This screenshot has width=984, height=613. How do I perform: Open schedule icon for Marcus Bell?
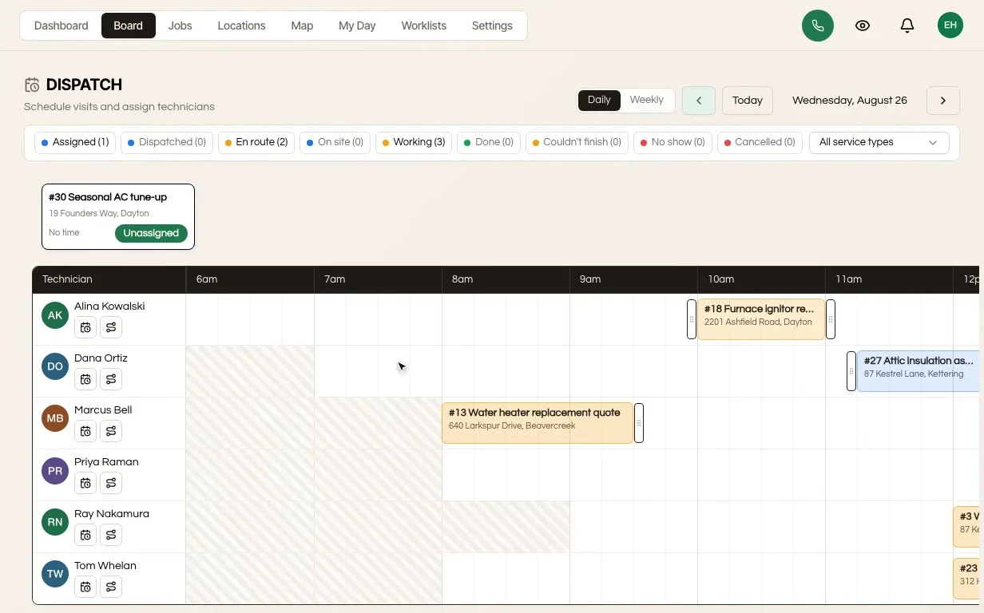(x=85, y=431)
